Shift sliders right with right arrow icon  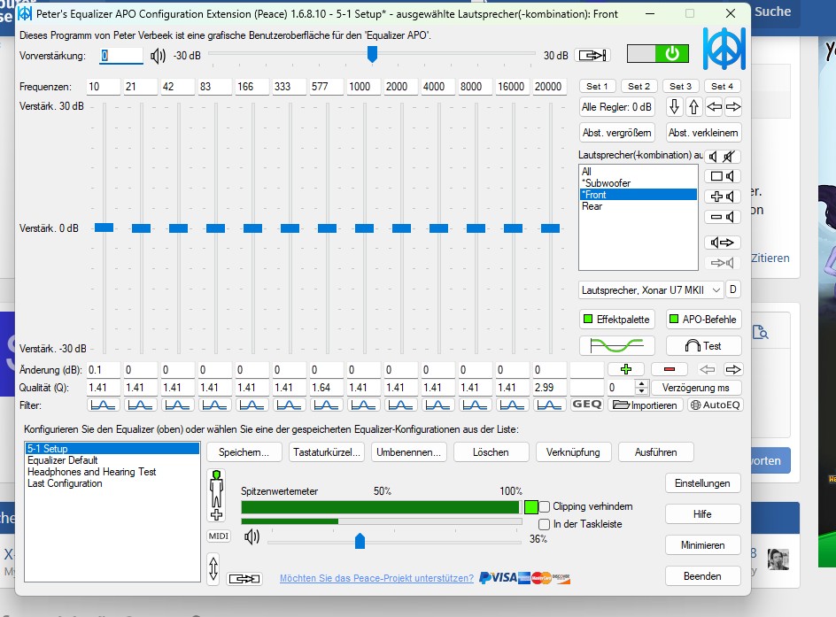pos(733,106)
